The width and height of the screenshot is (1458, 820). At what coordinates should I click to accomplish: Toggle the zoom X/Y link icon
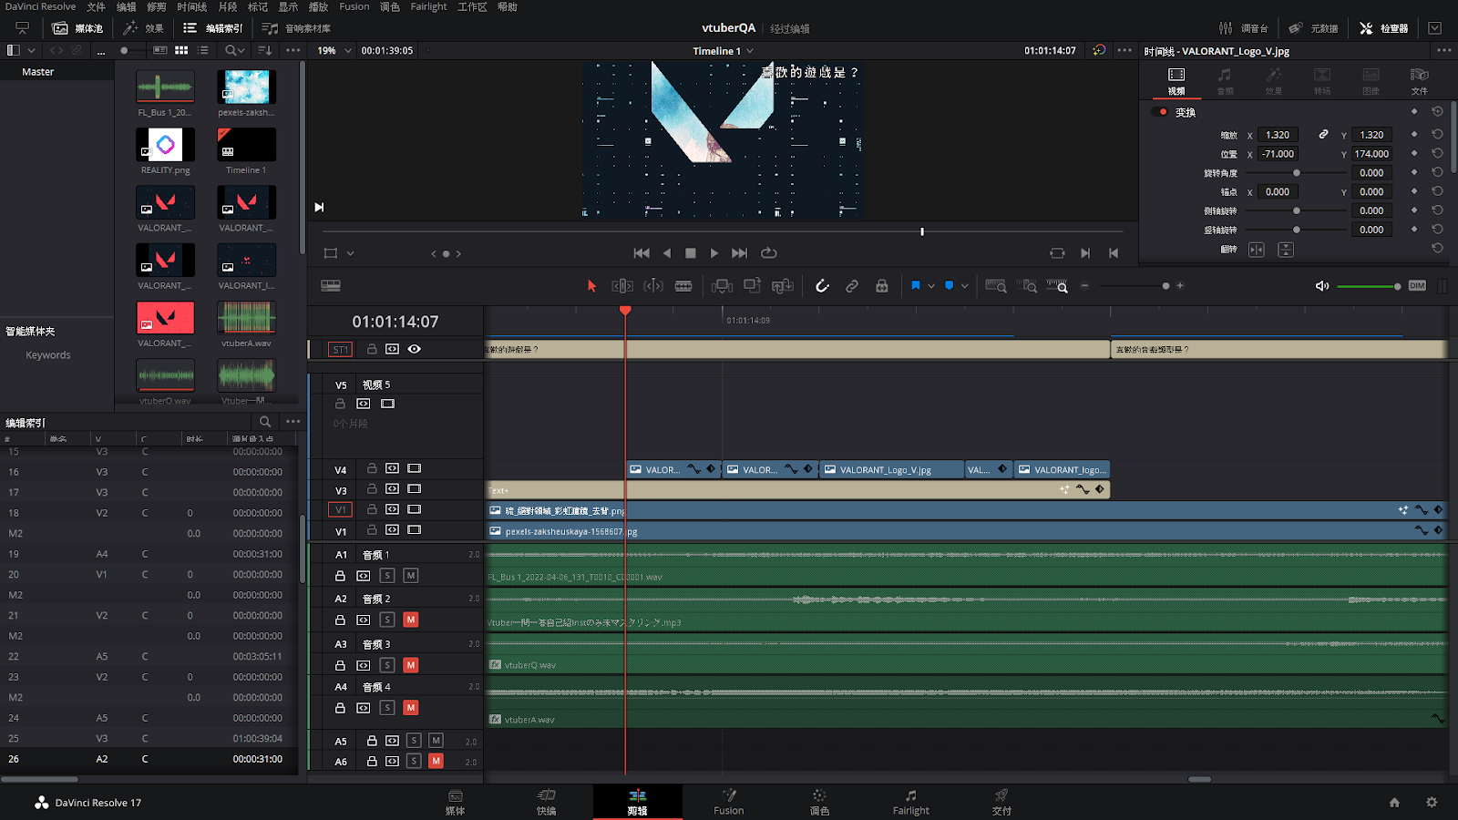(1323, 135)
